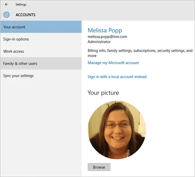The image size is (195, 177).
Task: Open Work access settings
Action: tap(41, 51)
